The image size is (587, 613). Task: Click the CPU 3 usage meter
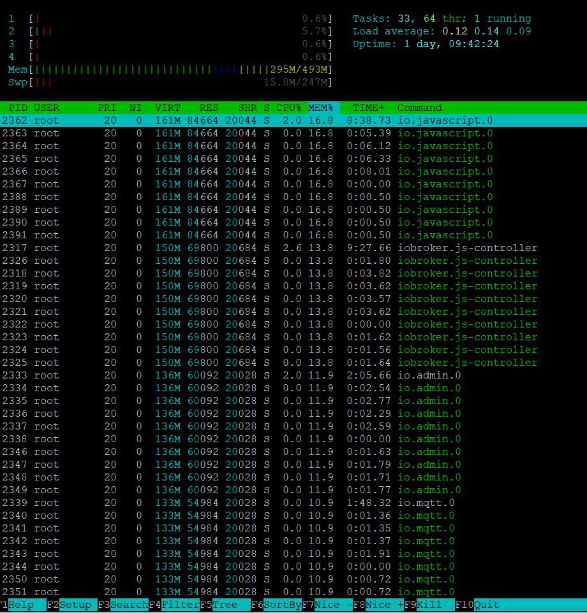(x=170, y=44)
